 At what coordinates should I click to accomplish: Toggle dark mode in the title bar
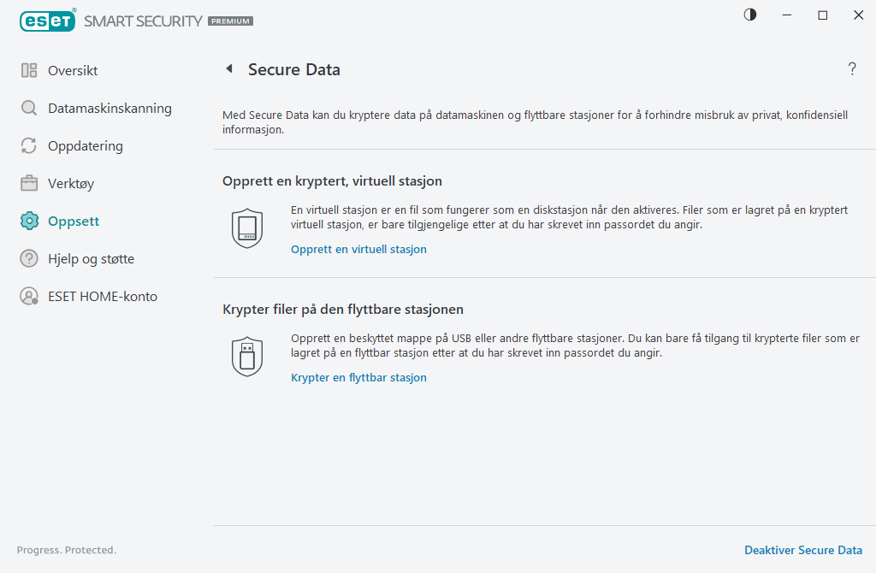pos(749,15)
